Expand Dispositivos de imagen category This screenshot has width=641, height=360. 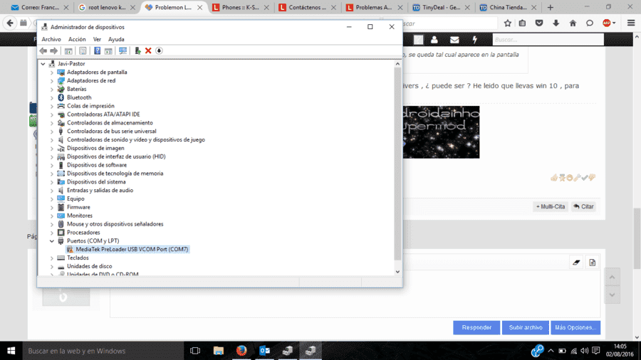click(x=52, y=148)
